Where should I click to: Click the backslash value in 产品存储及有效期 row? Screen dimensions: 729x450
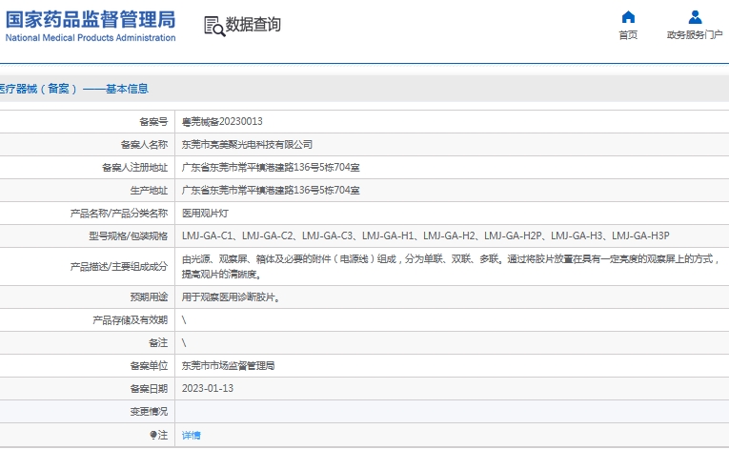(x=184, y=319)
